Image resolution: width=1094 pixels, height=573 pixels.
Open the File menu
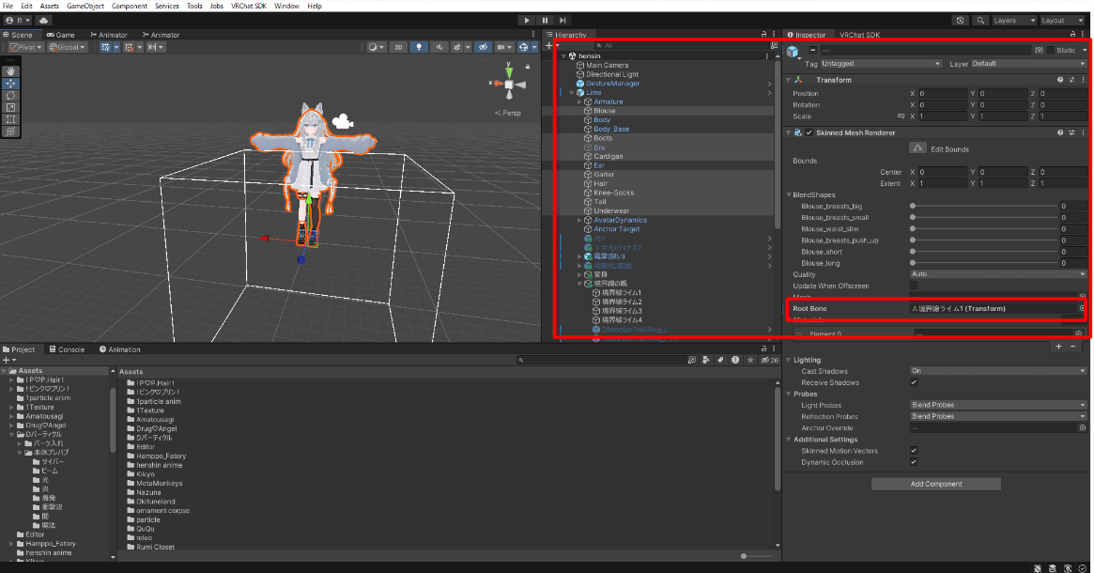point(8,6)
